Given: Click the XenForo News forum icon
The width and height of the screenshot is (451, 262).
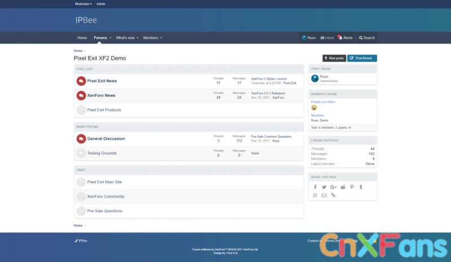Looking at the screenshot, I should 81,95.
